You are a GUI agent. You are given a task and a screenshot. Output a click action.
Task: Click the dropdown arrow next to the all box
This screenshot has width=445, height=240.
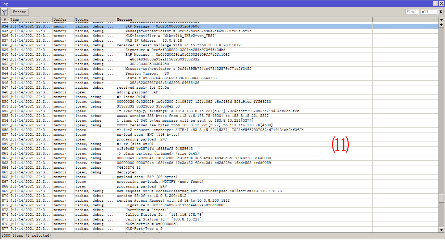point(440,11)
